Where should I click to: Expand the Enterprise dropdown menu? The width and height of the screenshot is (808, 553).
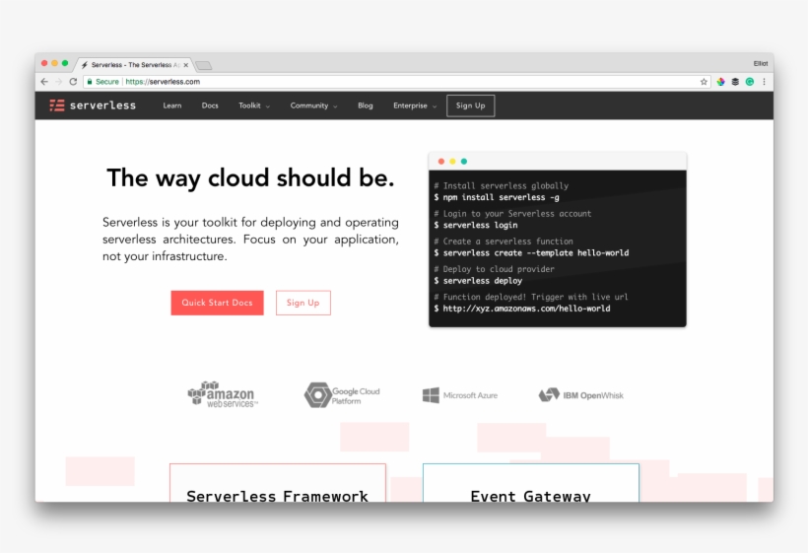(415, 105)
